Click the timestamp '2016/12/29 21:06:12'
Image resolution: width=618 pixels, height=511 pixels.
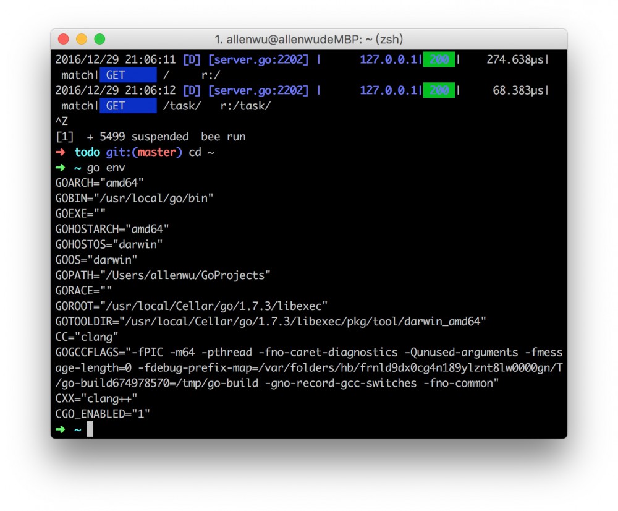[x=116, y=90]
